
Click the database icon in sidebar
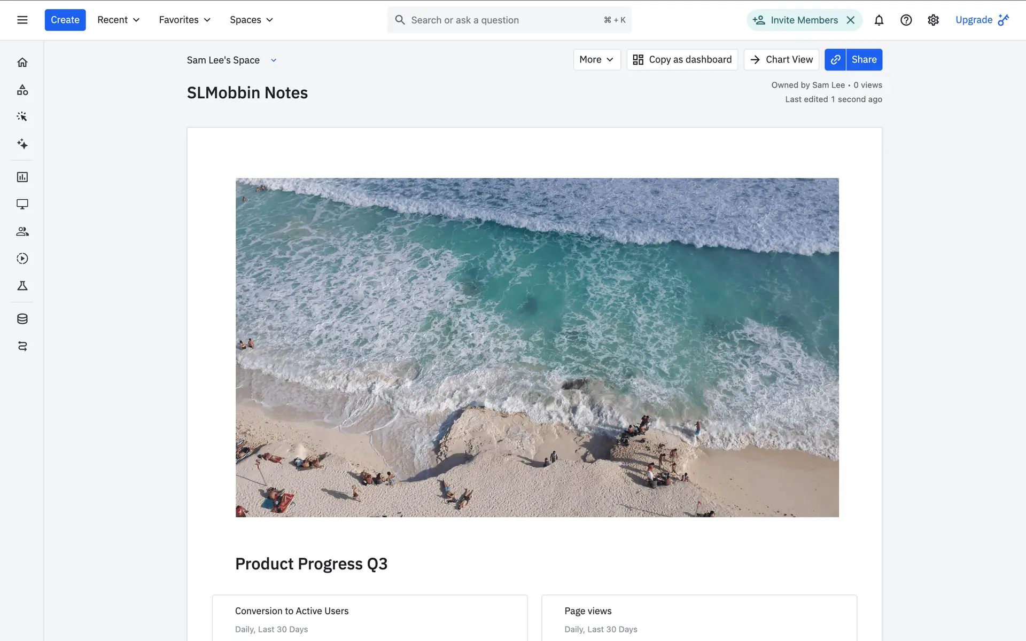pyautogui.click(x=22, y=319)
